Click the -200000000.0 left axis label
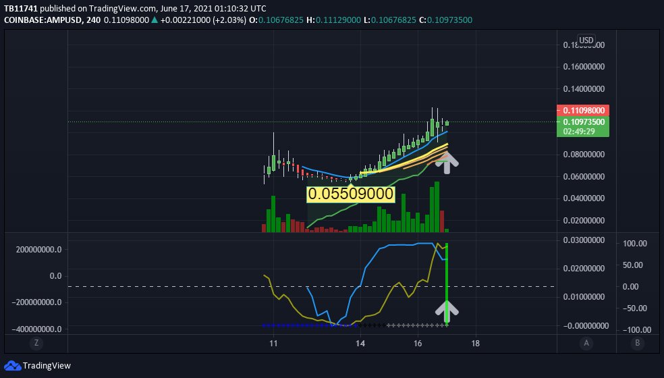This screenshot has width=664, height=378. click(x=36, y=302)
